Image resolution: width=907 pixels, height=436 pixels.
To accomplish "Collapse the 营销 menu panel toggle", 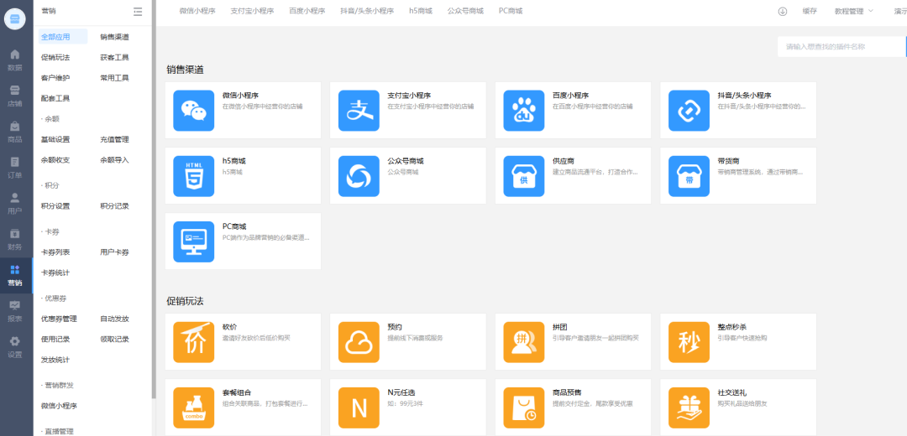I will 138,11.
